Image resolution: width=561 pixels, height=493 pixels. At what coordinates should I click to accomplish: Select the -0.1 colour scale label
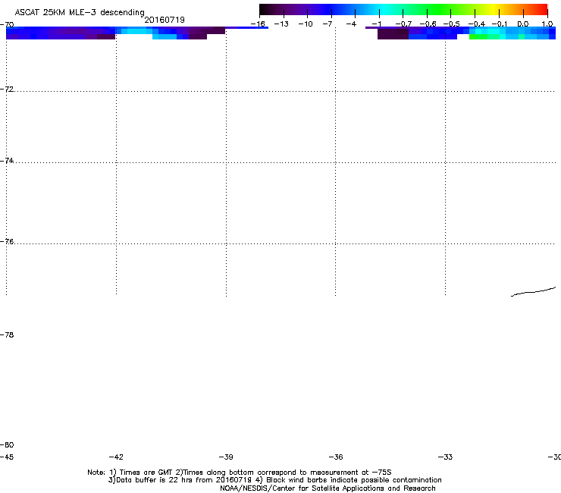(x=500, y=24)
